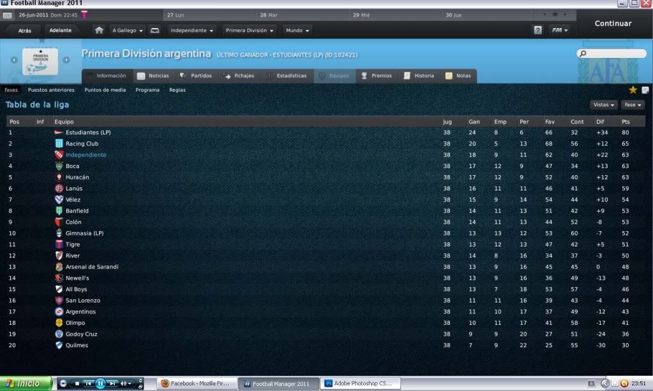Select the Reglas sub-tab

177,90
